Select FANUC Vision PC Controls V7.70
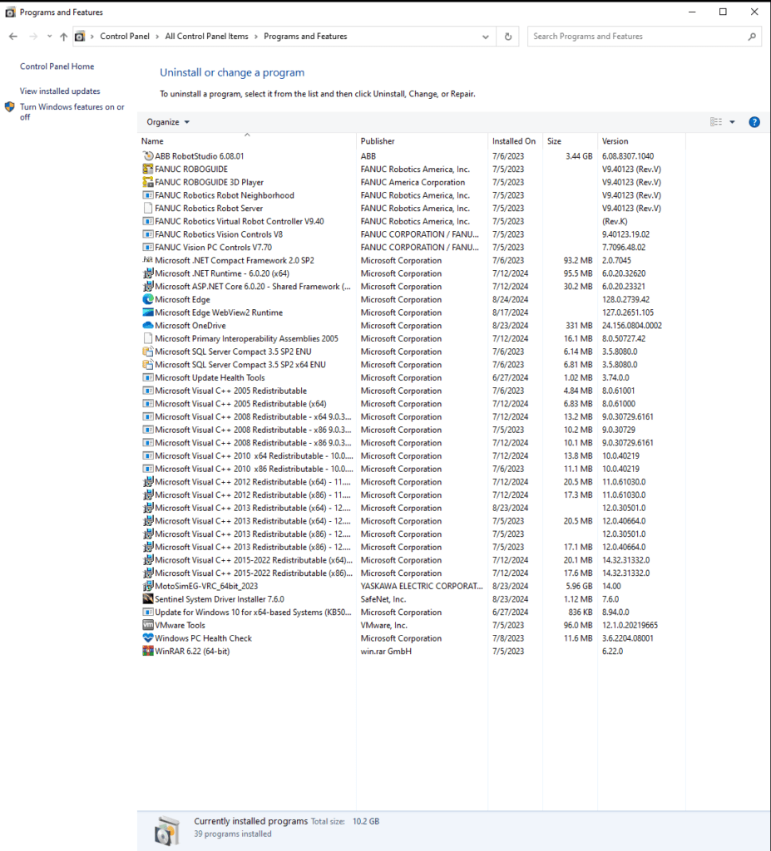This screenshot has height=851, width=771. 214,247
